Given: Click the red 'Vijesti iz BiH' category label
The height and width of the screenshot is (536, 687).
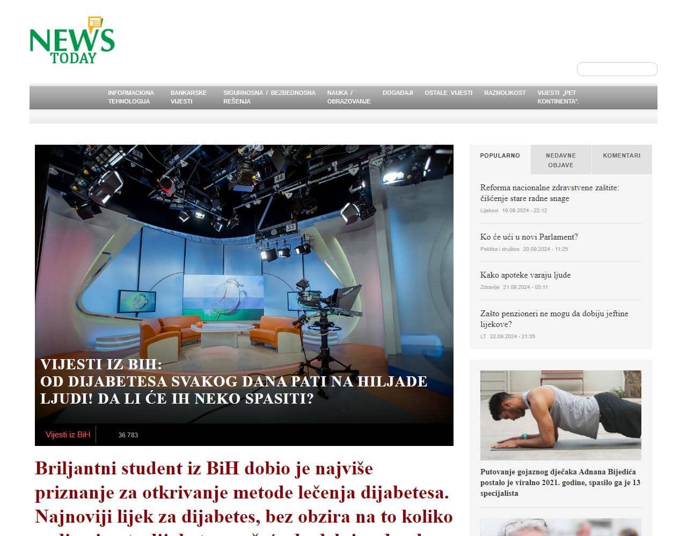Looking at the screenshot, I should (68, 435).
